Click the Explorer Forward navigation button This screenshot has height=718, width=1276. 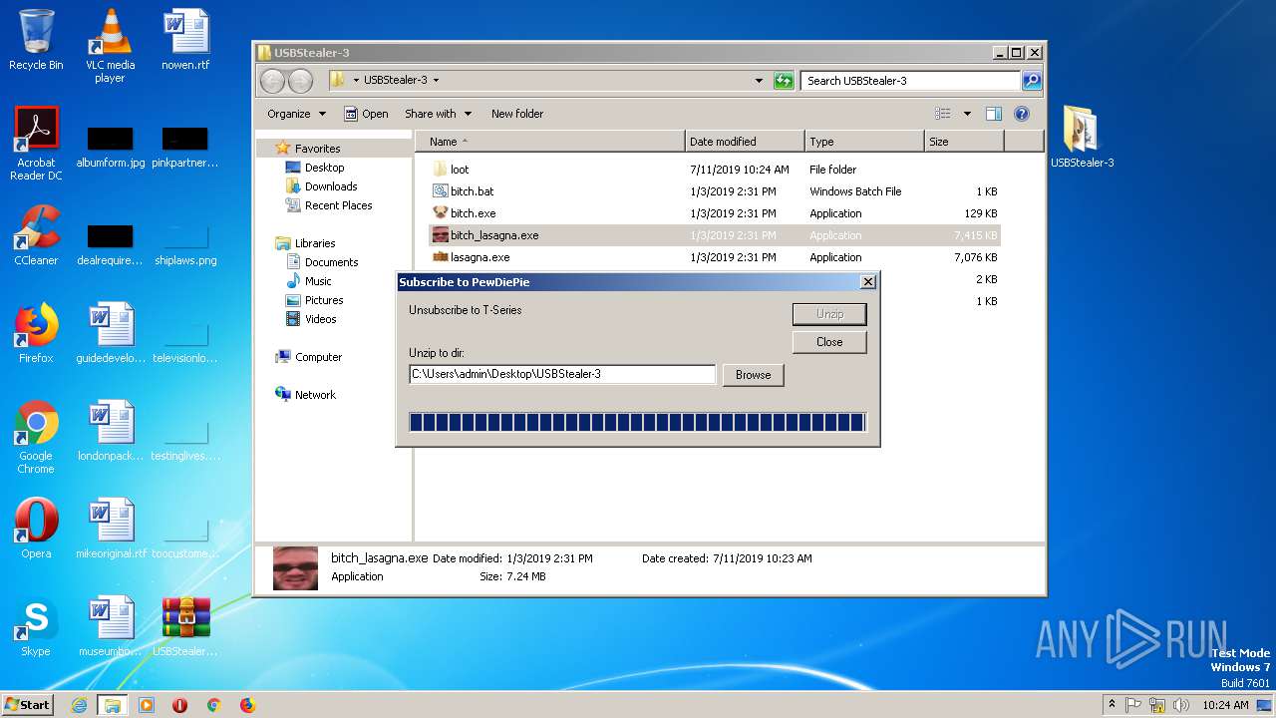click(x=300, y=81)
